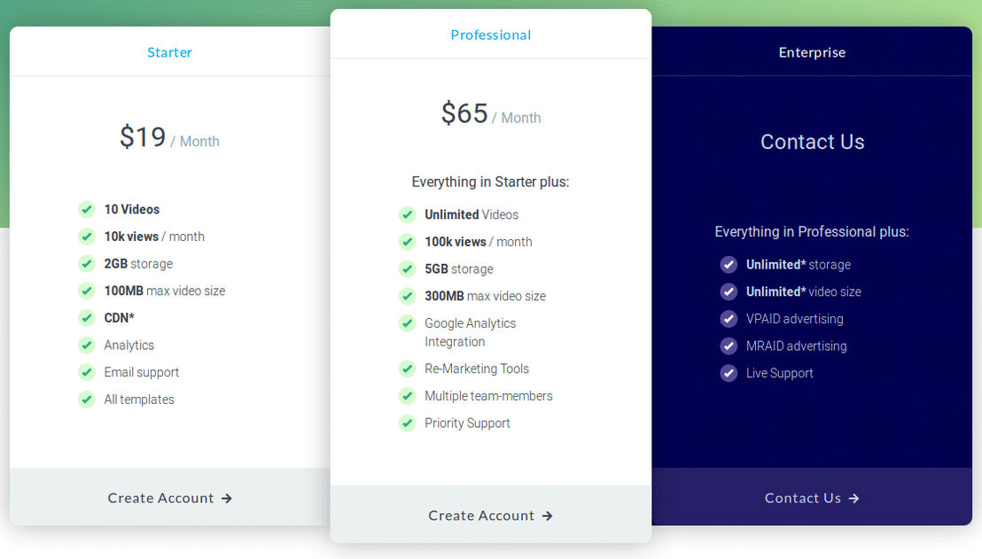
Task: Click the 'VPAID advertising' feature text
Action: coord(794,319)
